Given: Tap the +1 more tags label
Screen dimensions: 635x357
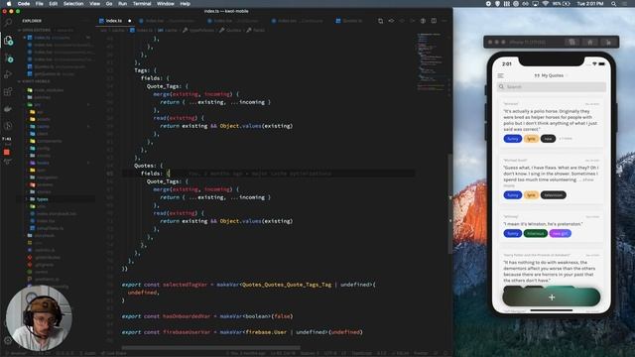Looking at the screenshot, I should coord(566,139).
